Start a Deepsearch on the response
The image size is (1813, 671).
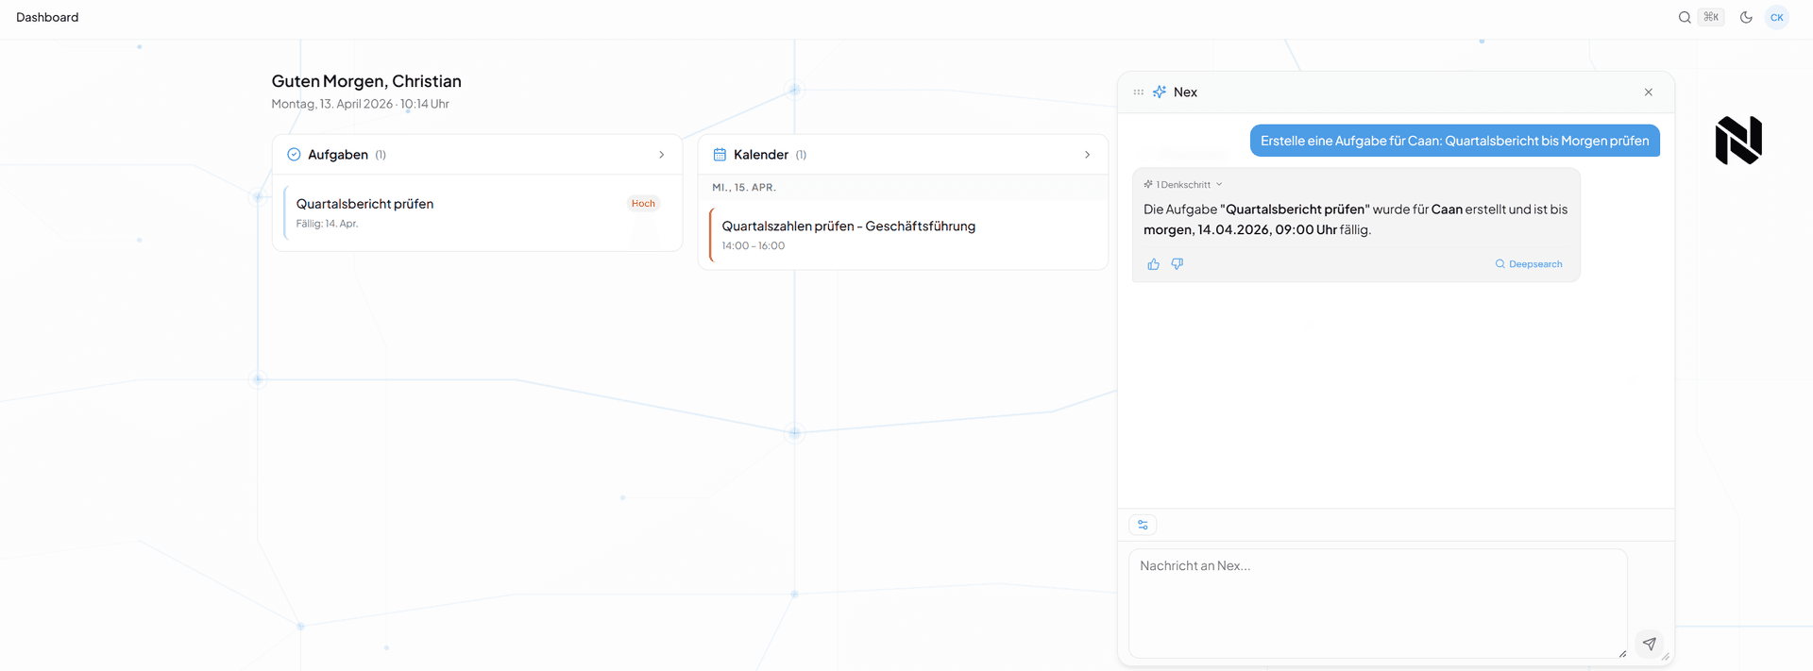[1528, 264]
